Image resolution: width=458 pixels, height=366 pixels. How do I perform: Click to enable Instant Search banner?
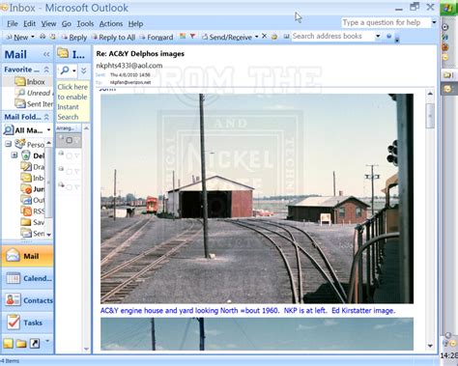click(x=72, y=101)
